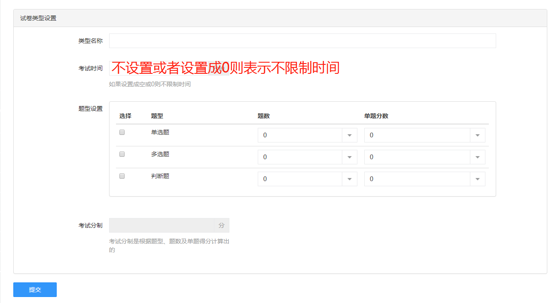Click the 考试时间 label

[x=91, y=68]
